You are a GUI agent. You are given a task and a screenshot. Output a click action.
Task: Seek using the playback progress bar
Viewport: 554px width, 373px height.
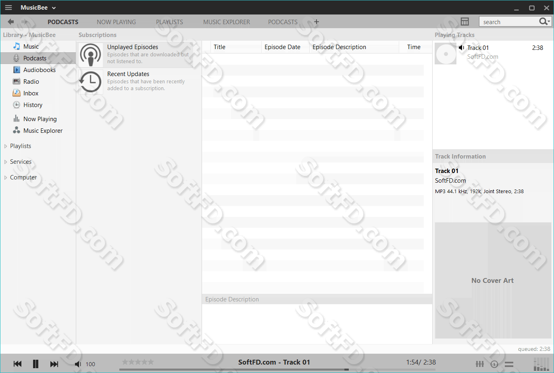277,369
